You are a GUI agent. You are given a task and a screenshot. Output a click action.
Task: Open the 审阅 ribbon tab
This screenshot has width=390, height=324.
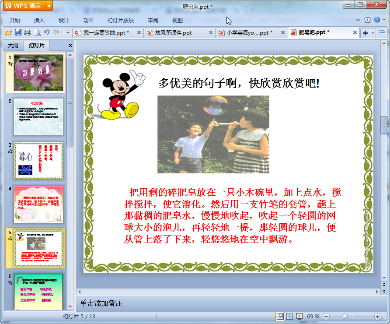pyautogui.click(x=153, y=21)
